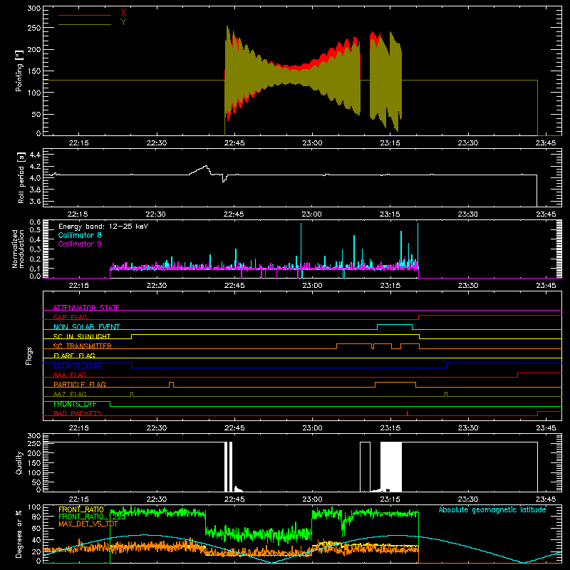Image resolution: width=570 pixels, height=570 pixels.
Task: Select the FRONTS_OFF flag label
Action: click(75, 404)
